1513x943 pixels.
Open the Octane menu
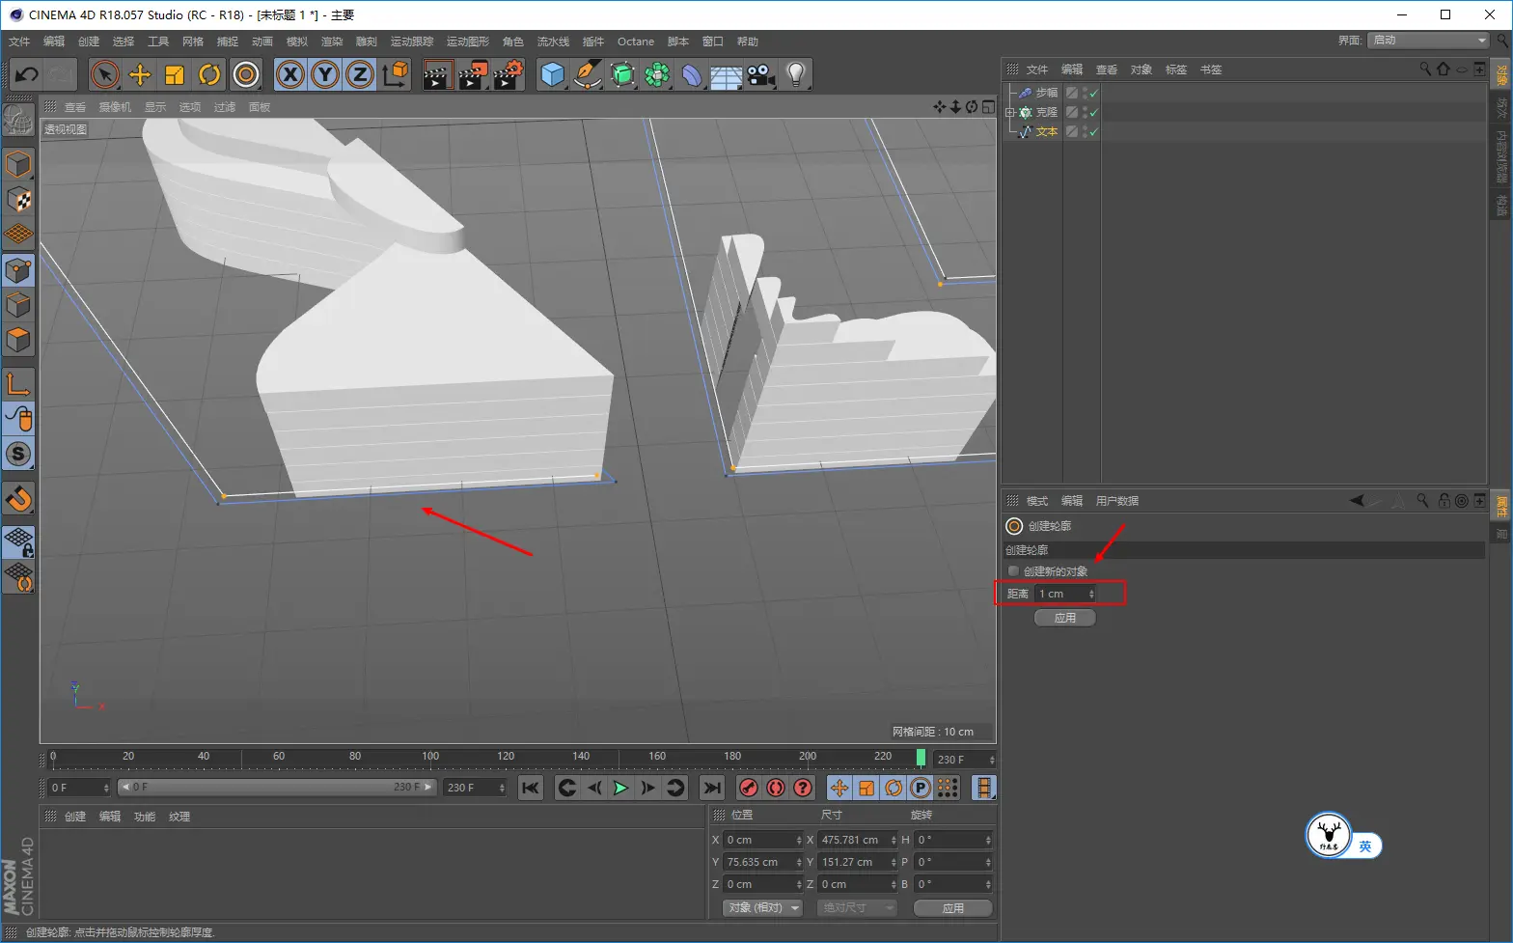coord(635,42)
